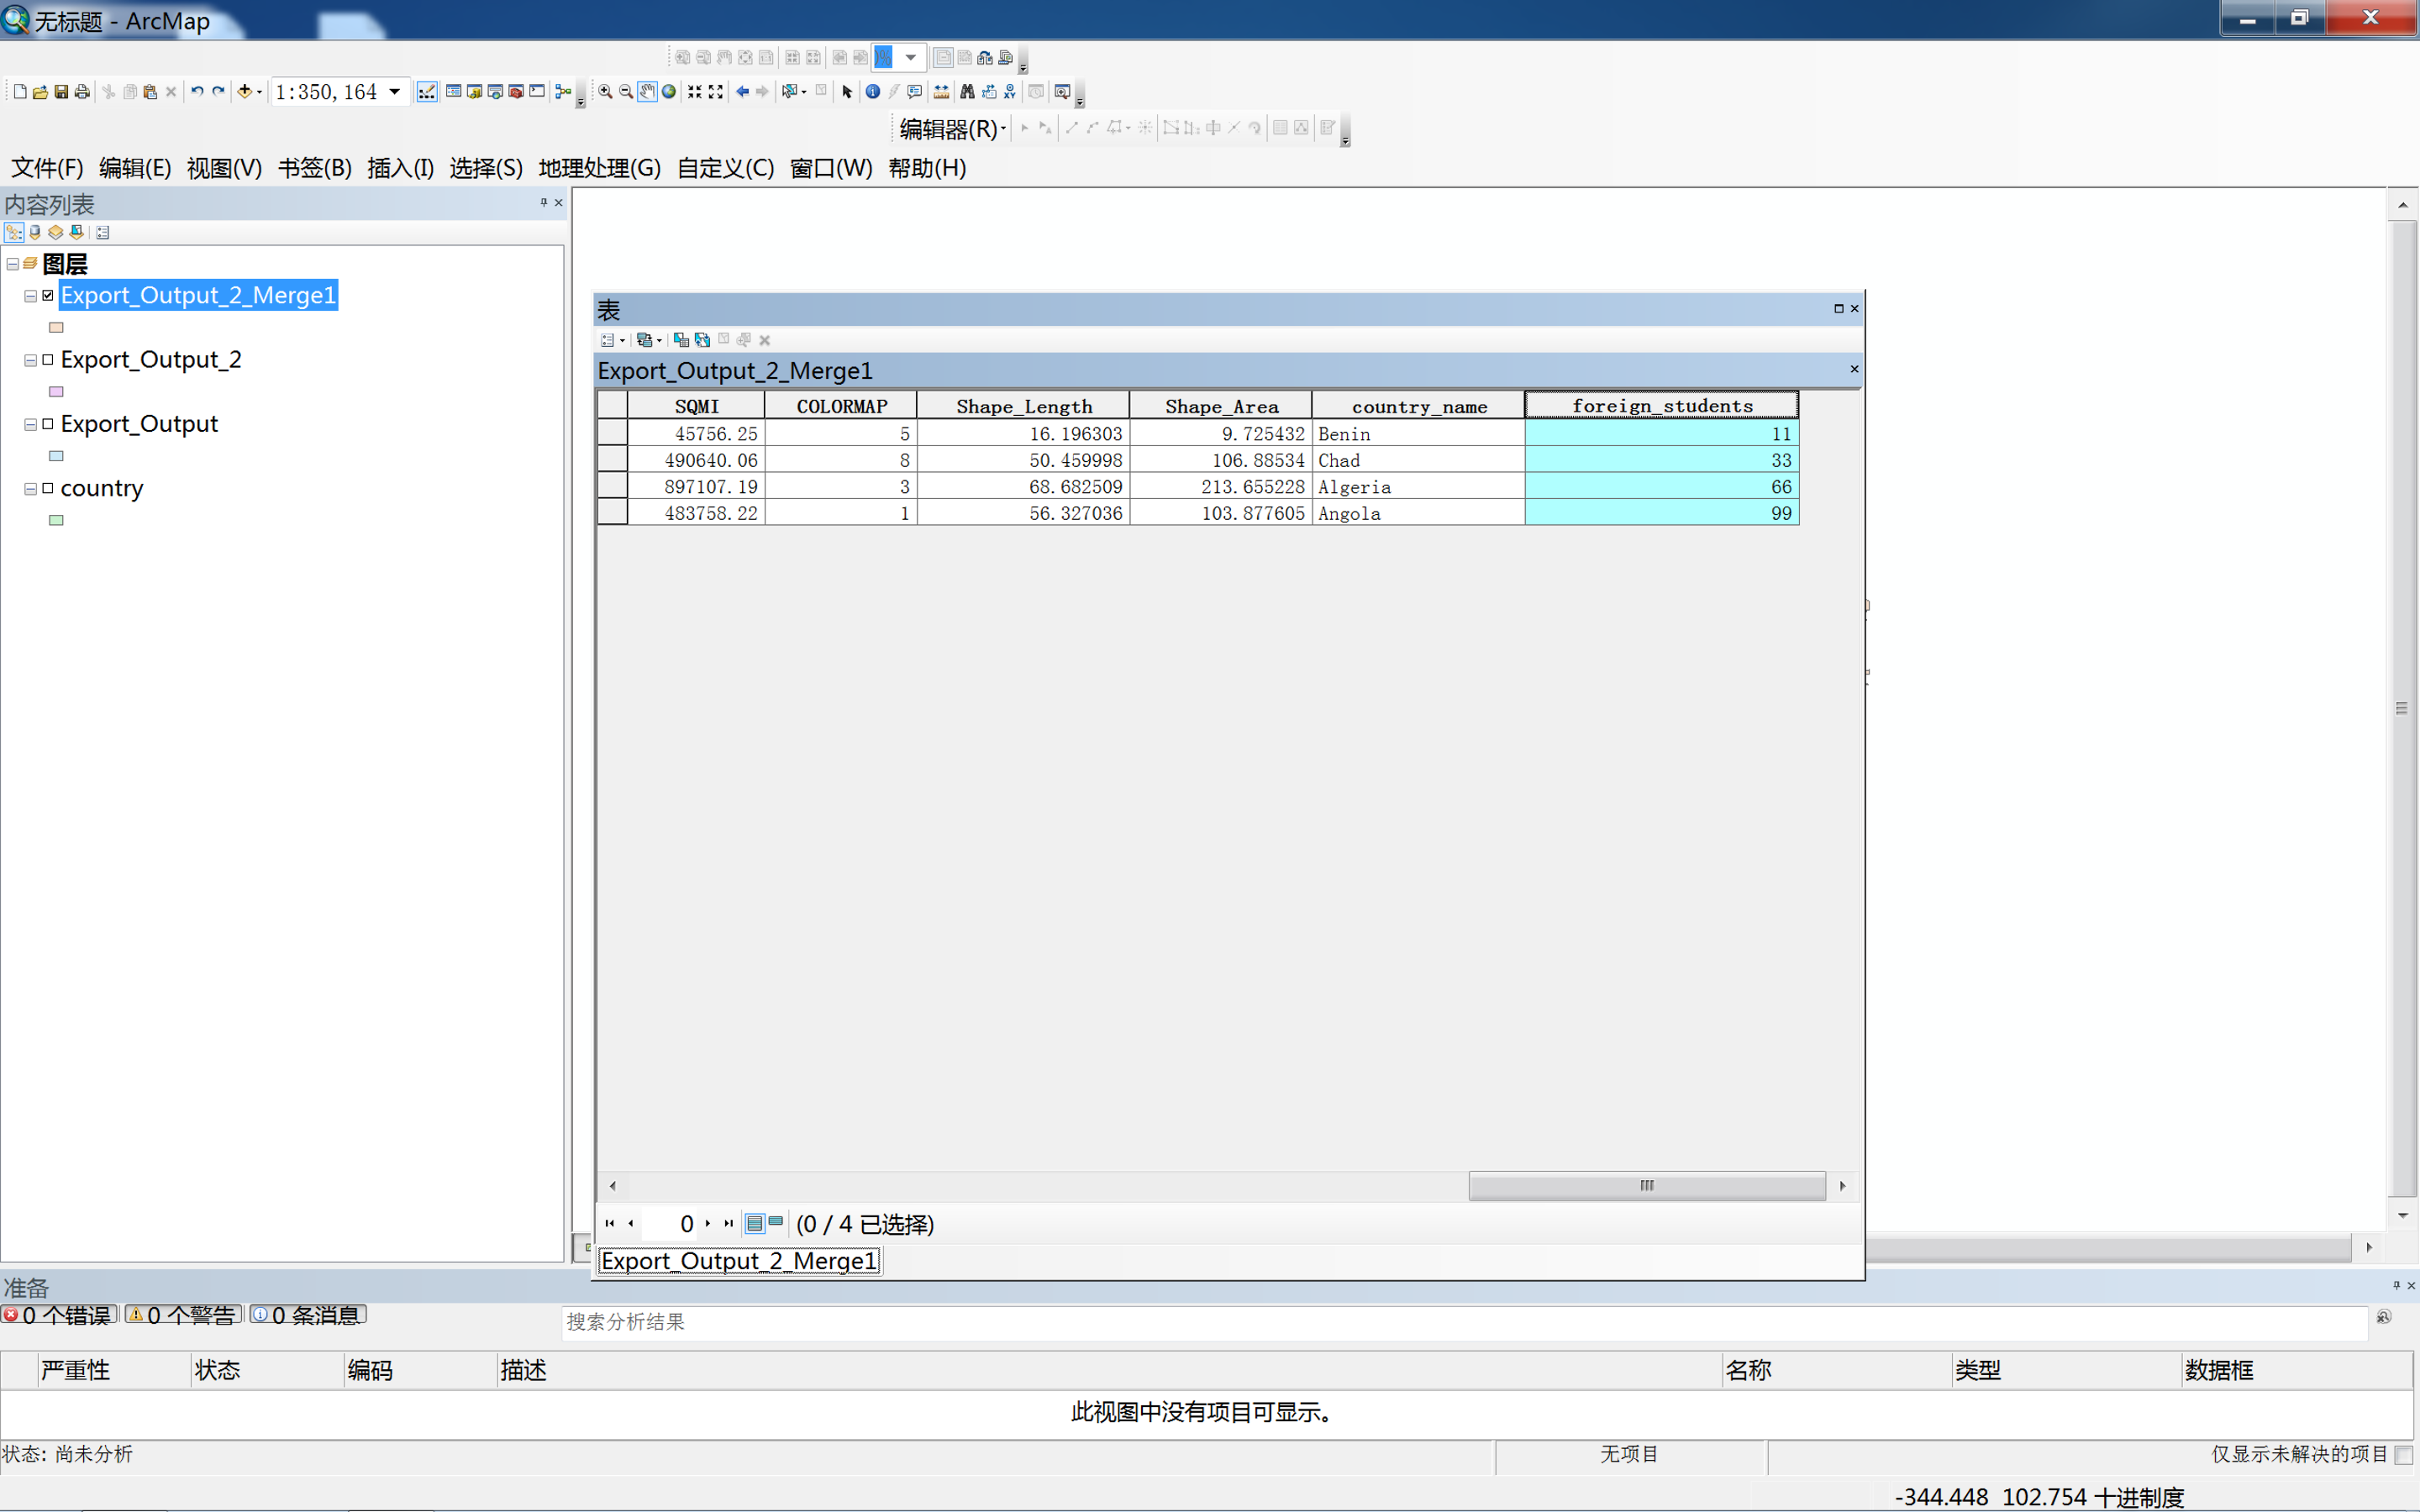Collapse the Export_Output layer tree node
The image size is (2420, 1512).
[x=31, y=425]
